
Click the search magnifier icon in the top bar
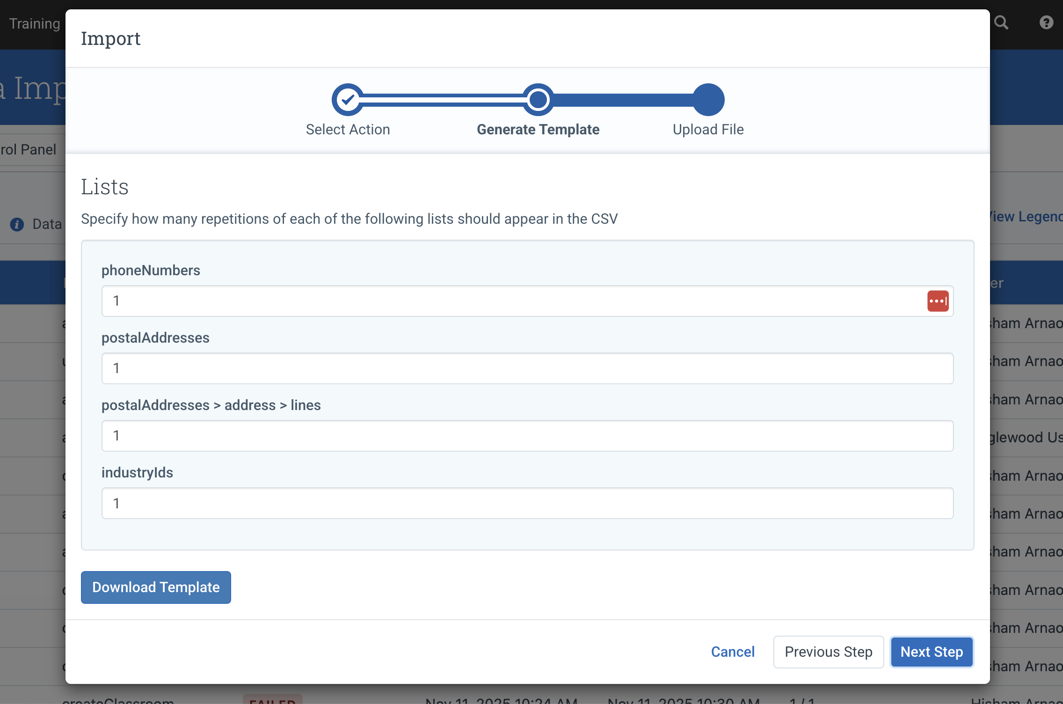[1002, 22]
